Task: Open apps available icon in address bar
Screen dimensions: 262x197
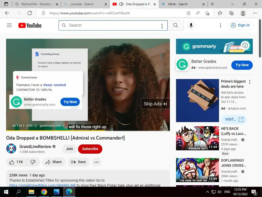Action: [x=189, y=13]
